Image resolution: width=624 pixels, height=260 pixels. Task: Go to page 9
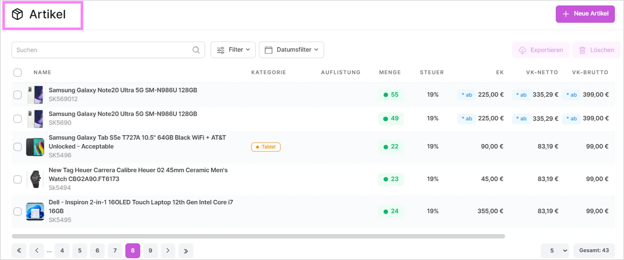pos(150,250)
